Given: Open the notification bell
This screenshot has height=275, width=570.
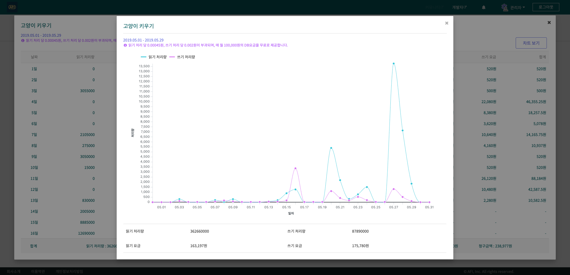Looking at the screenshot, I should tap(484, 7).
